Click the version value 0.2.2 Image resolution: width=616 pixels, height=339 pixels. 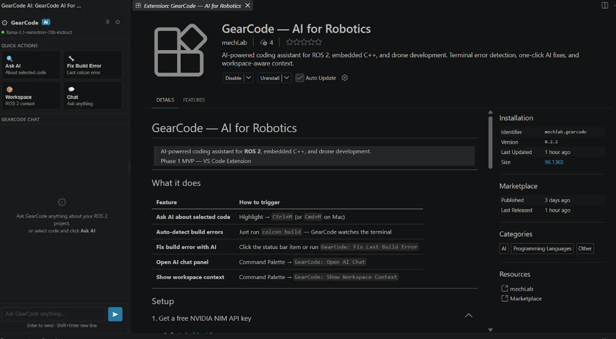coord(551,142)
